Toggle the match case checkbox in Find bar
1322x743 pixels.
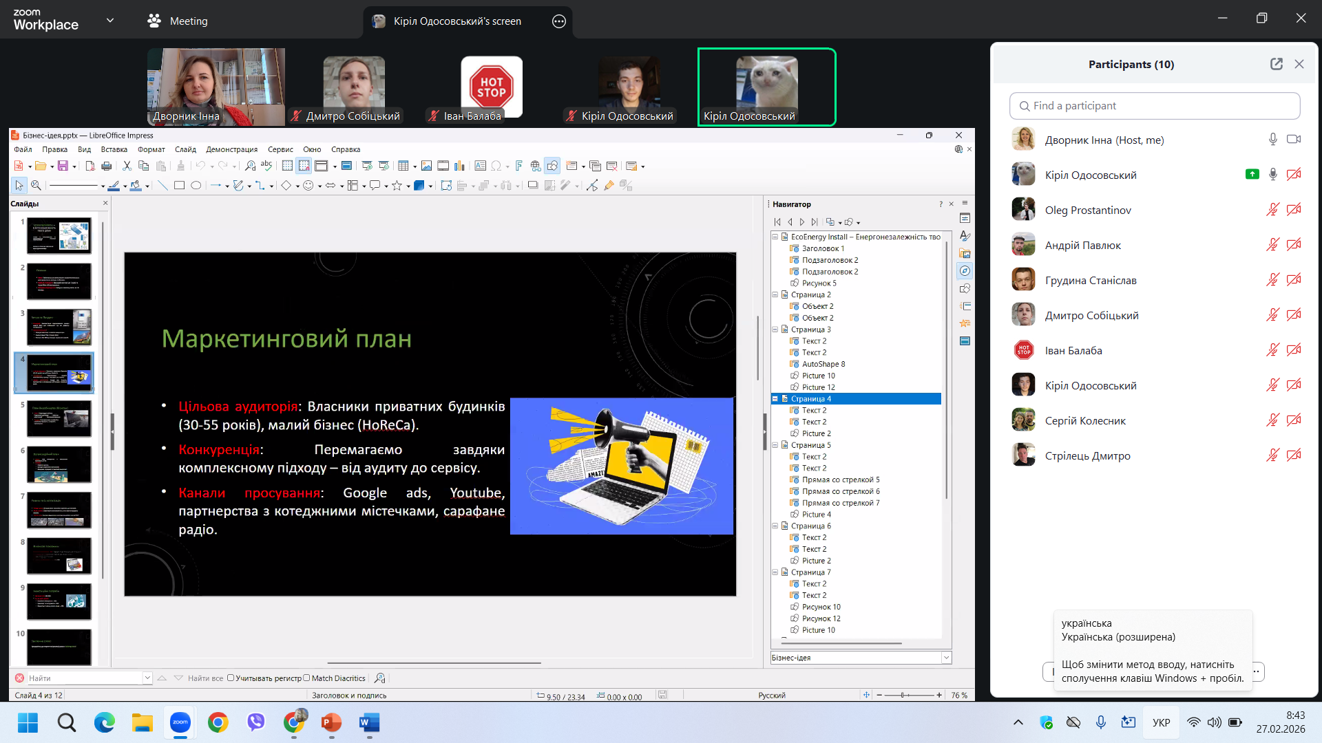click(x=231, y=678)
